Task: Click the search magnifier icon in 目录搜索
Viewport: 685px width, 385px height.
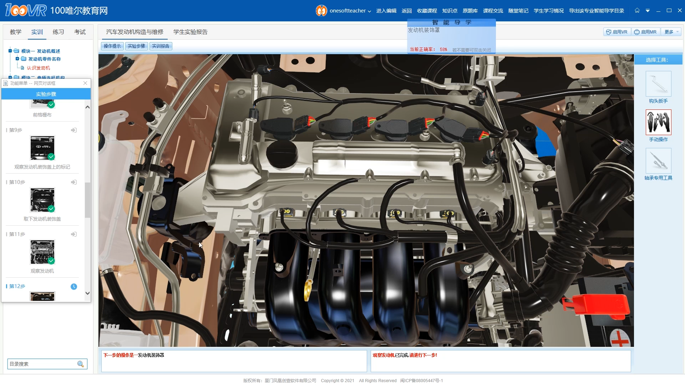Action: (81, 364)
